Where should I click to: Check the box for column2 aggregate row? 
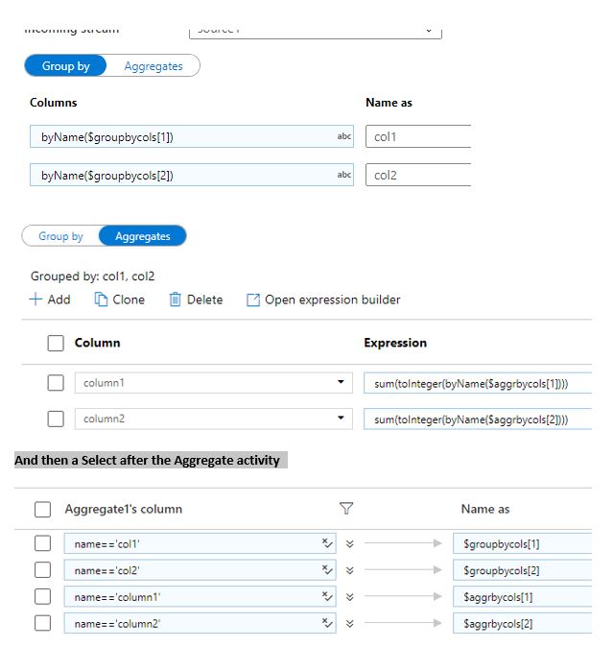point(56,419)
